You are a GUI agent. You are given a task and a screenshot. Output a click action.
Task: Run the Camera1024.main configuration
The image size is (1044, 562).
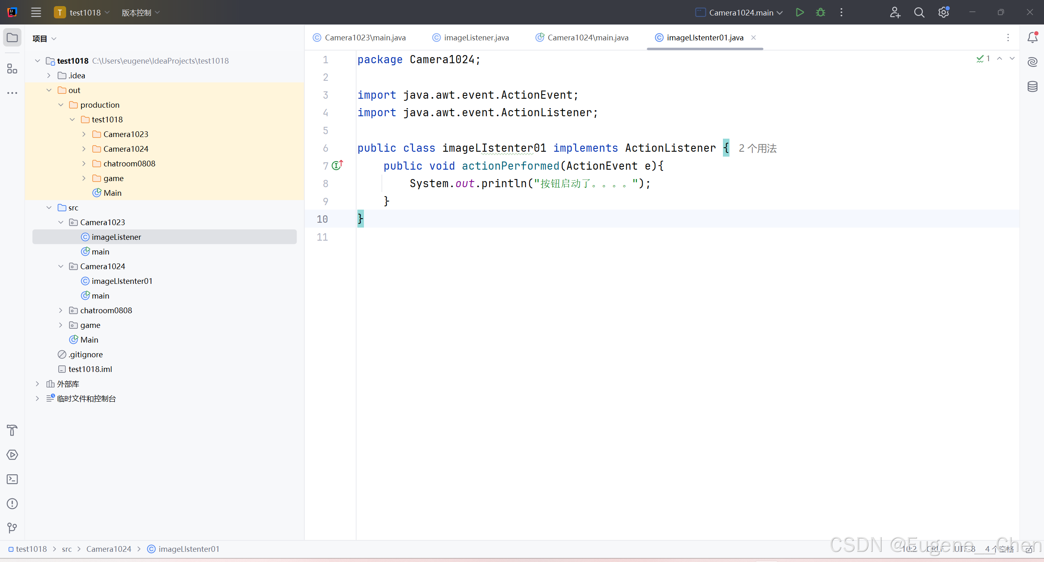coord(800,13)
